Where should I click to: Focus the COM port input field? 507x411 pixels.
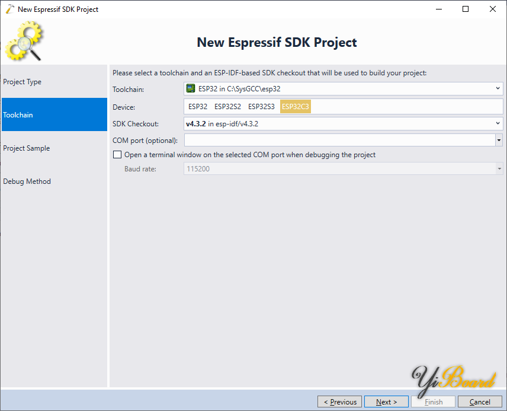click(x=339, y=140)
